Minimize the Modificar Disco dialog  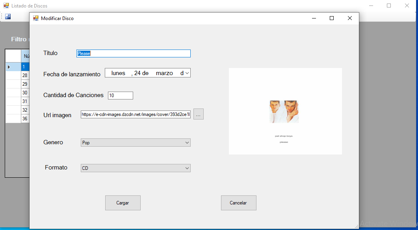click(x=314, y=18)
